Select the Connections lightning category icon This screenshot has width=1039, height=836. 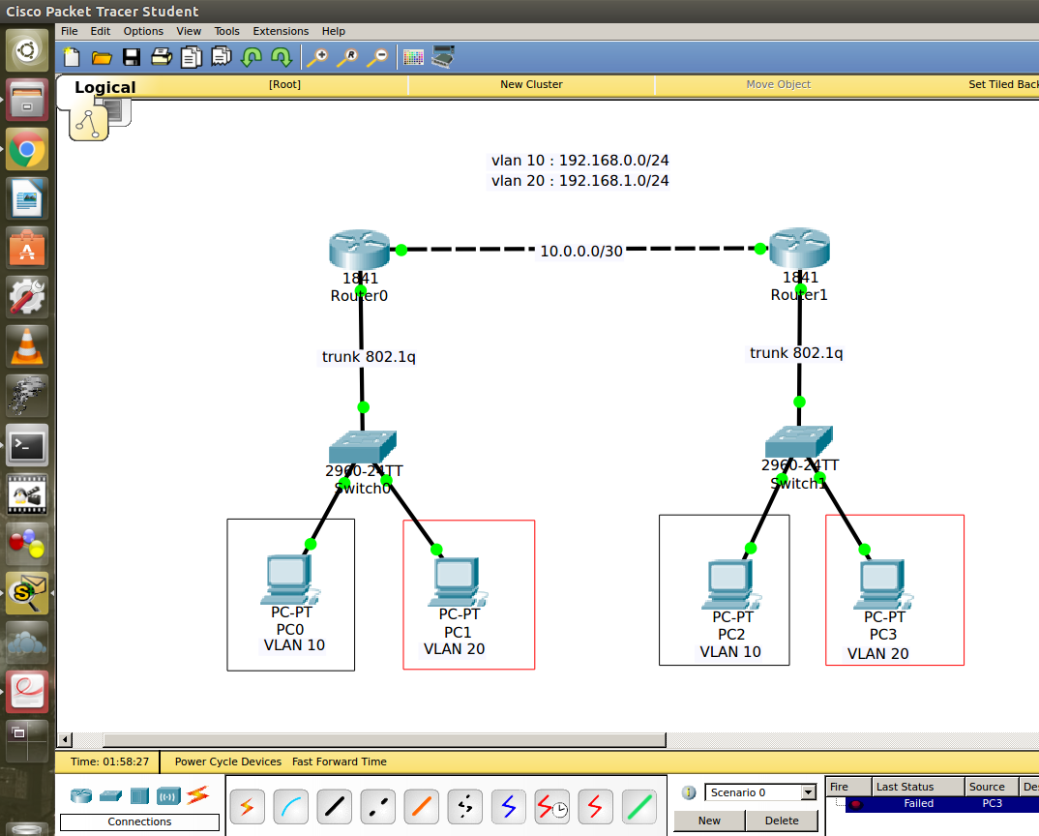(x=198, y=794)
